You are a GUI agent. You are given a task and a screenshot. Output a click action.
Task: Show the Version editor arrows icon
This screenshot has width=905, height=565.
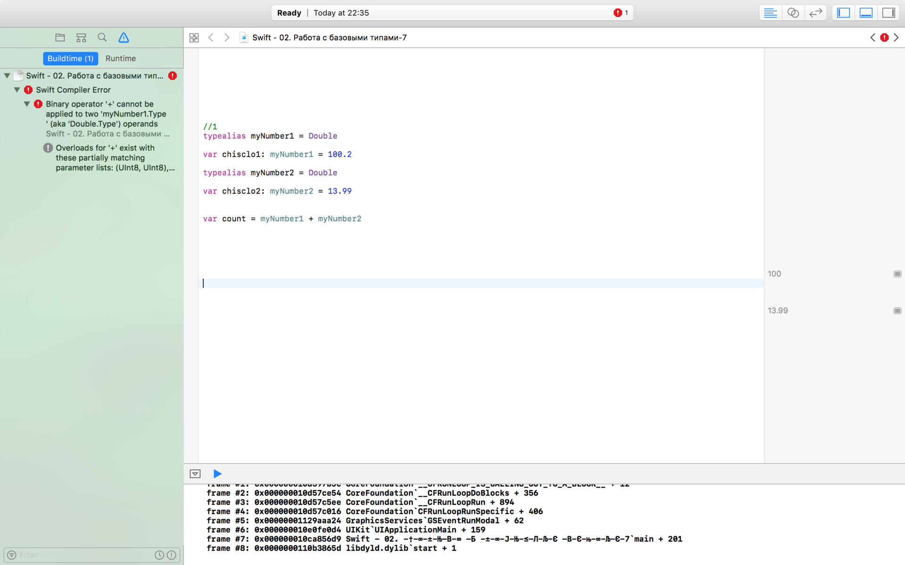click(x=815, y=13)
